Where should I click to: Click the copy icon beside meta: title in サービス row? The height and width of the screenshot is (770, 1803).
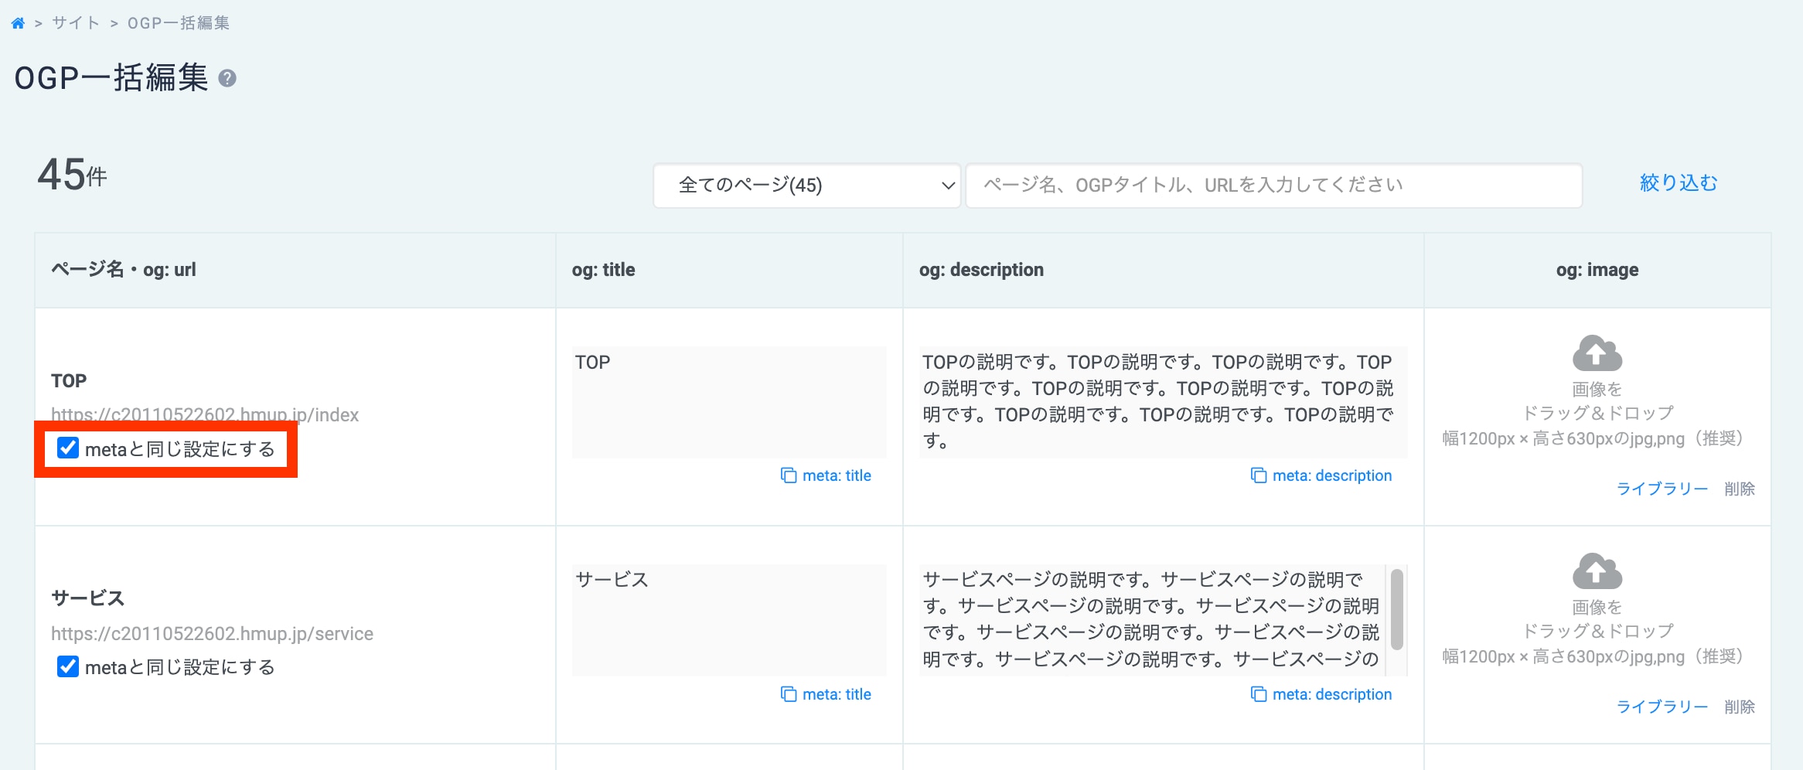coord(789,694)
